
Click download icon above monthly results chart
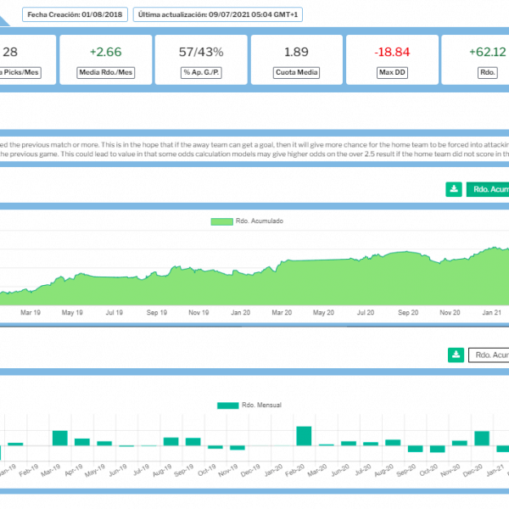click(x=455, y=355)
